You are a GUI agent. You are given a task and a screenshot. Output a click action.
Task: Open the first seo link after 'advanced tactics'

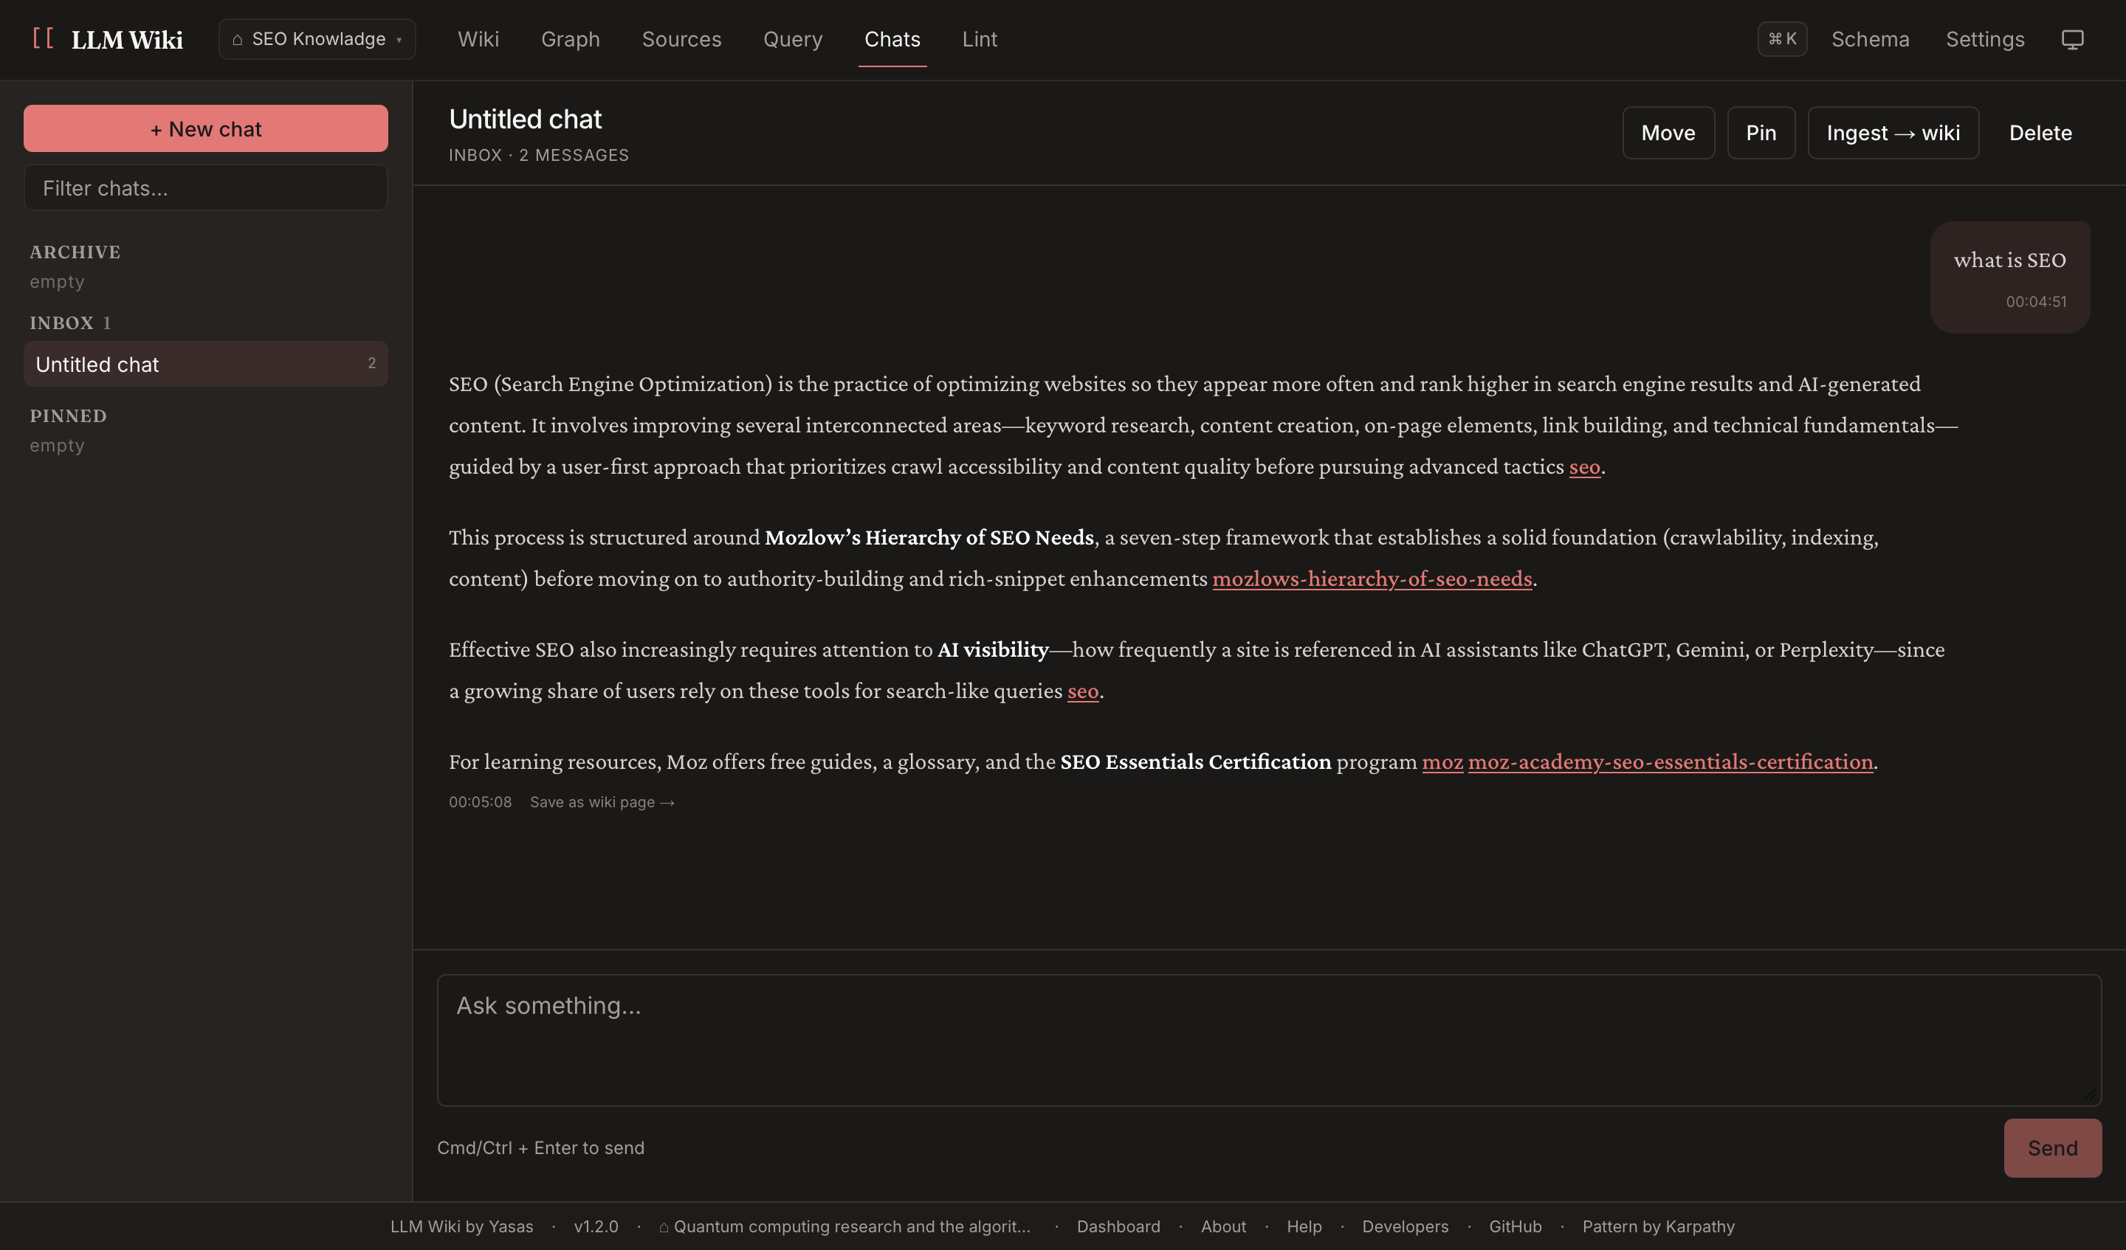click(1584, 466)
